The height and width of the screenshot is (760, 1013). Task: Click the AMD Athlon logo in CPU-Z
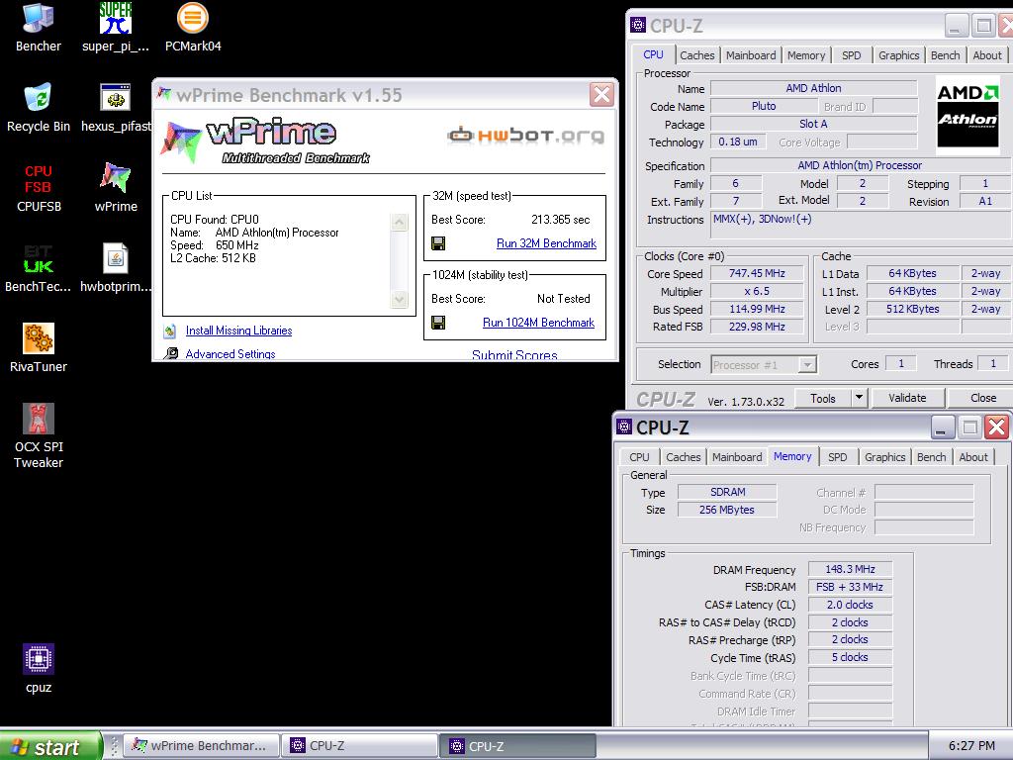tap(967, 115)
